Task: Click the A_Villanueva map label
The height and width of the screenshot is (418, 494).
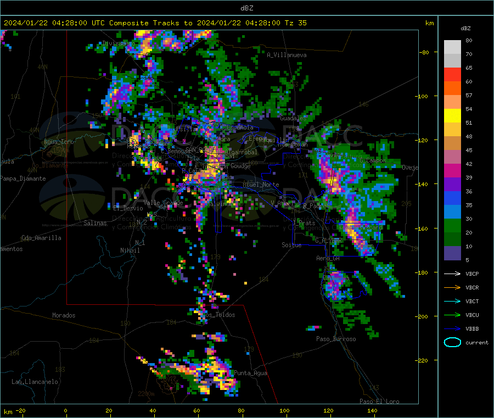Action: coord(287,55)
